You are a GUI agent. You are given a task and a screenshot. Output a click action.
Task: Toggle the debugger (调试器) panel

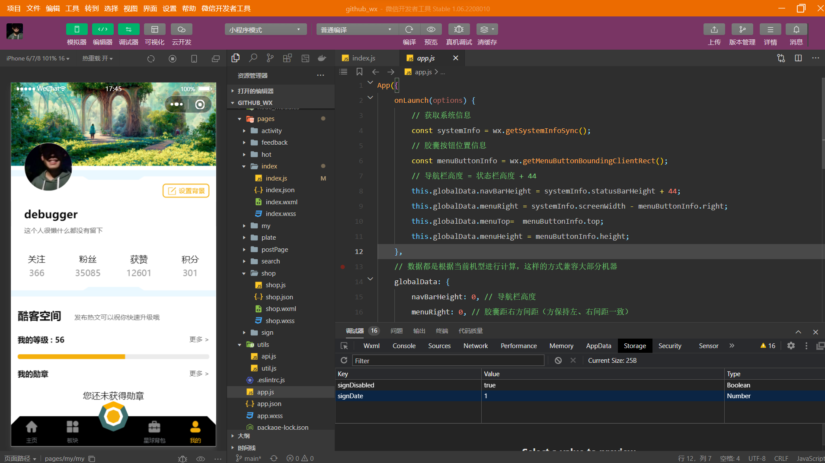tap(128, 29)
